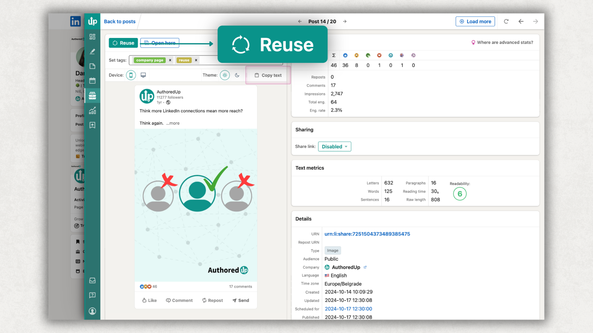
Task: Click Send on the post preview
Action: point(241,300)
